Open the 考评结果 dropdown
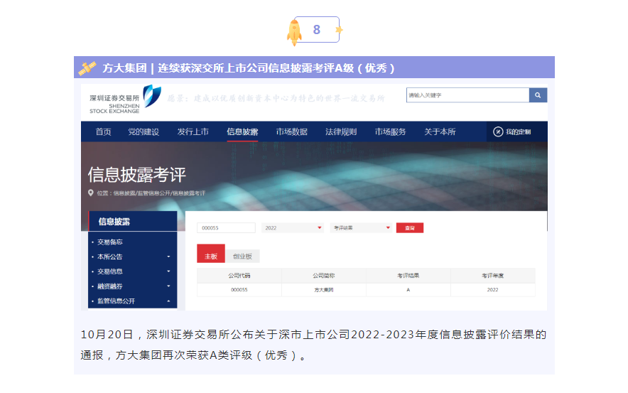 click(362, 228)
